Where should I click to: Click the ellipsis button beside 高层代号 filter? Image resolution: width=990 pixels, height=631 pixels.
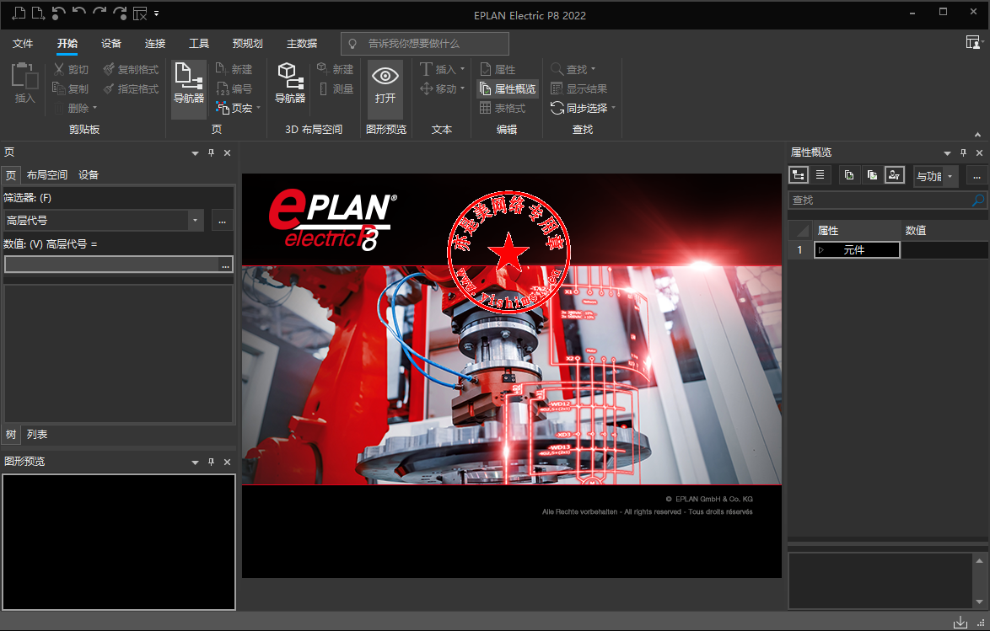[x=223, y=221]
